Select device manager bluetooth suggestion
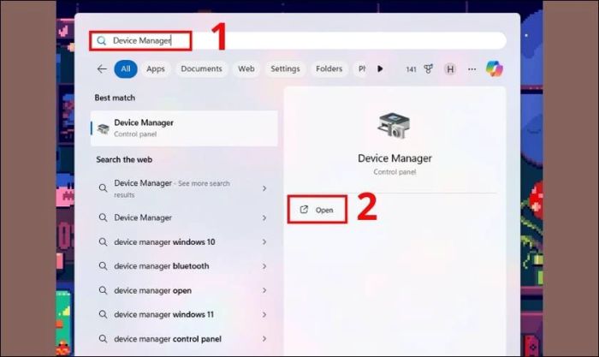This screenshot has height=357, width=599. (x=184, y=266)
